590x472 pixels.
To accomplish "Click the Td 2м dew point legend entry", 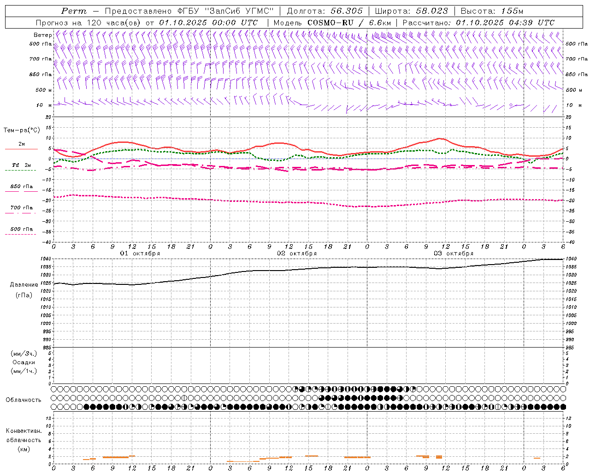I will pos(21,165).
